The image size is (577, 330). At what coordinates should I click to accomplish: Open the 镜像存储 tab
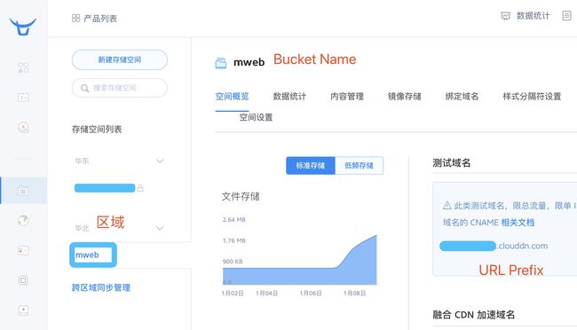pyautogui.click(x=405, y=97)
